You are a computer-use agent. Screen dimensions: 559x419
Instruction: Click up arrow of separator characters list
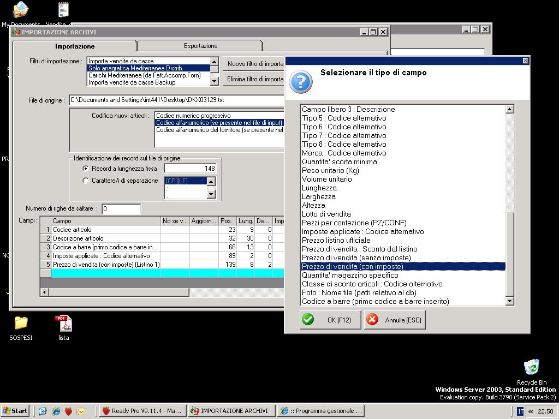211,182
